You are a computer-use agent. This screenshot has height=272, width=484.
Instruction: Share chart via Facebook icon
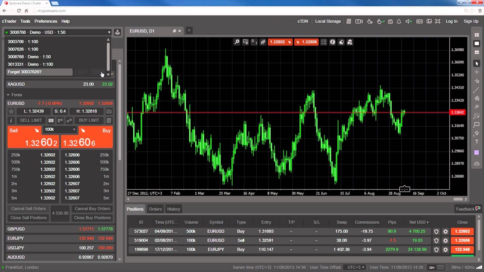tap(332, 42)
